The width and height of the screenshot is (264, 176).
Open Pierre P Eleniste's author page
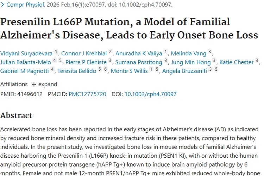(86, 62)
